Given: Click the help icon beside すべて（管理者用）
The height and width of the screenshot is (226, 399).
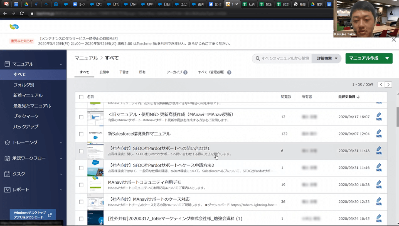Looking at the screenshot, I should (x=229, y=72).
